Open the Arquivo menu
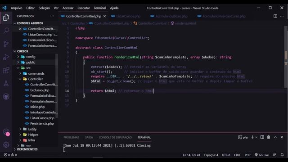This screenshot has height=162, width=288. click(x=16, y=8)
